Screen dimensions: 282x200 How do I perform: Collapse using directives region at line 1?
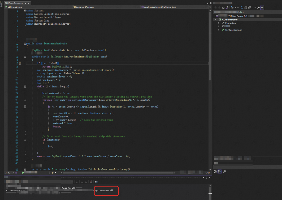point(25,10)
